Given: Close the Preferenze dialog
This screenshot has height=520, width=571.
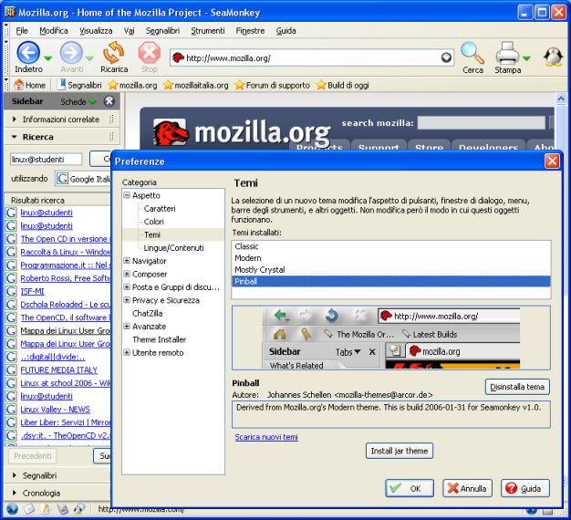Looking at the screenshot, I should pos(552,161).
